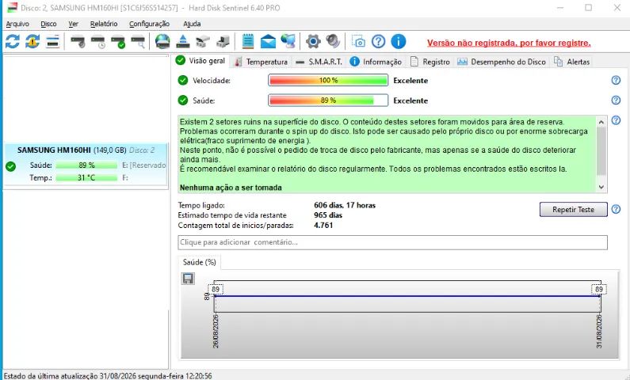Click the blue question mark toolbar icon

point(378,41)
